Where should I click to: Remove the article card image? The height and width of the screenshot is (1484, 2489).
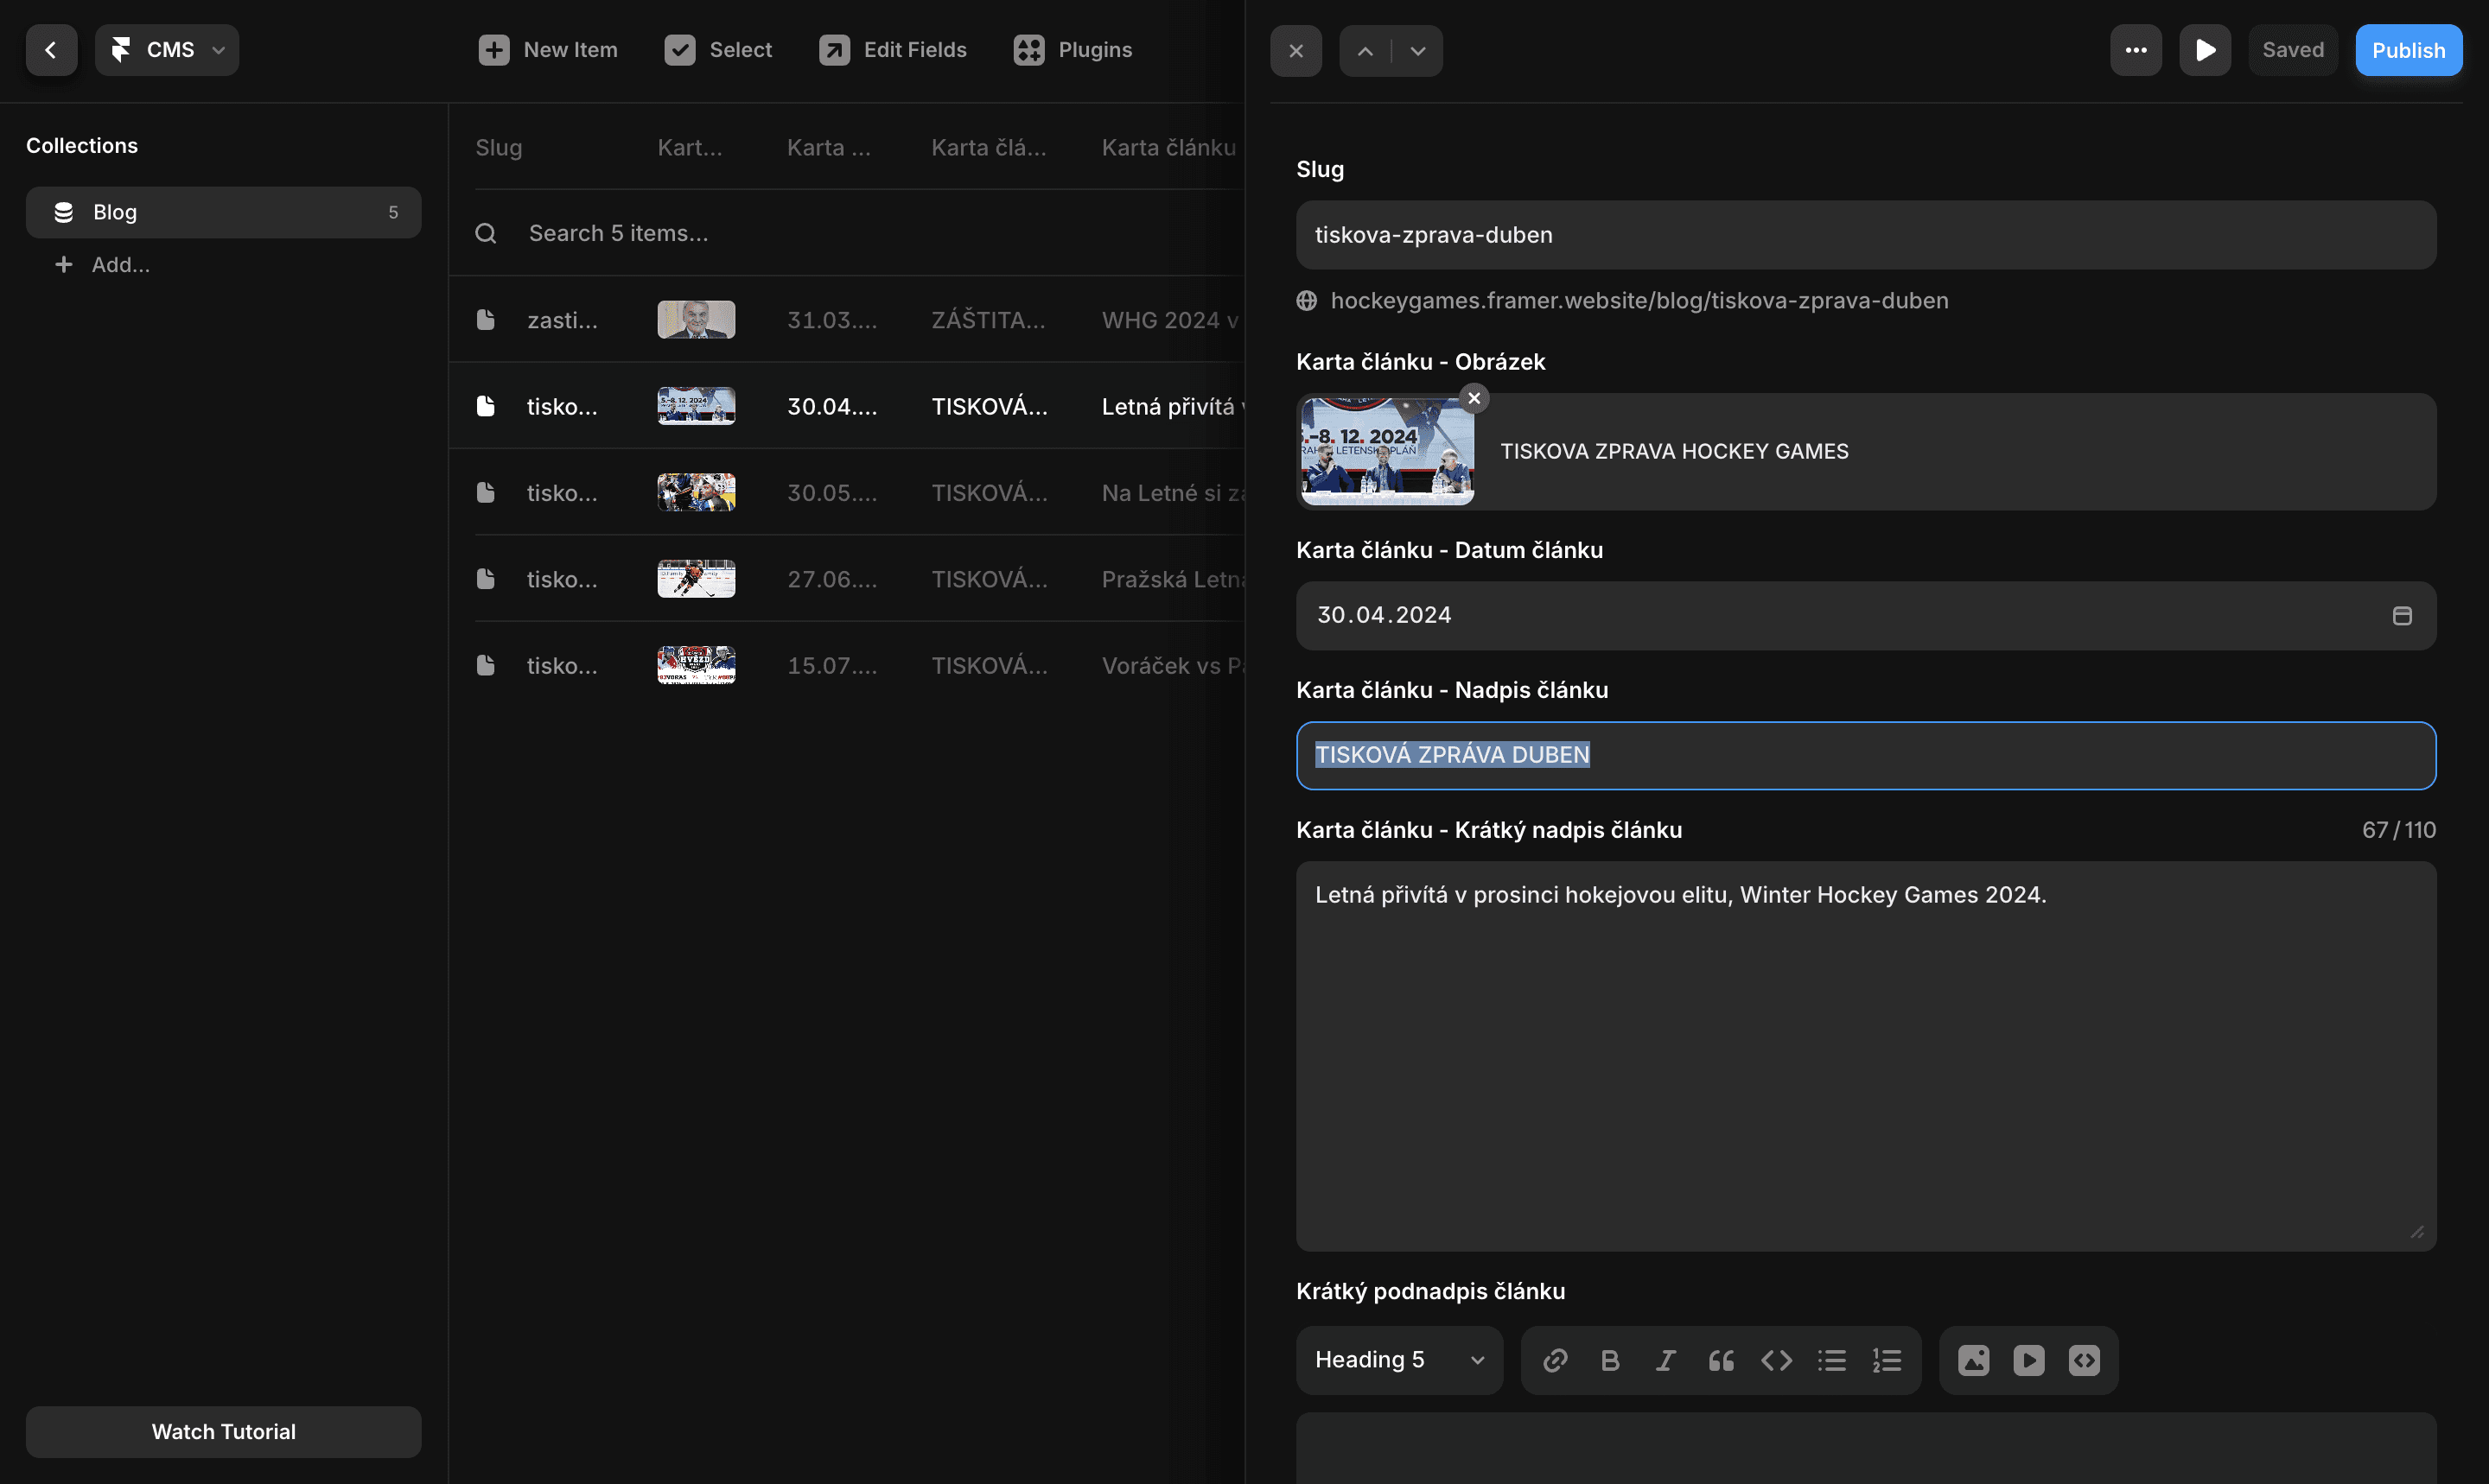(x=1474, y=398)
